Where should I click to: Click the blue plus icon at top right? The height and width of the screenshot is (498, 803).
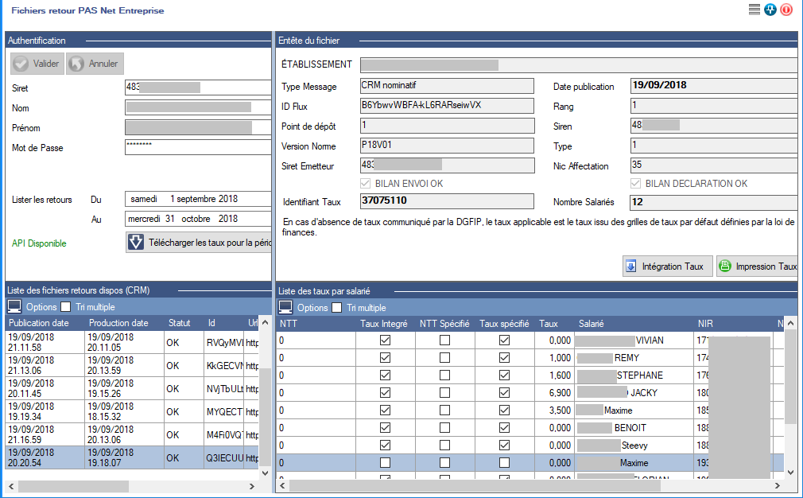(770, 10)
